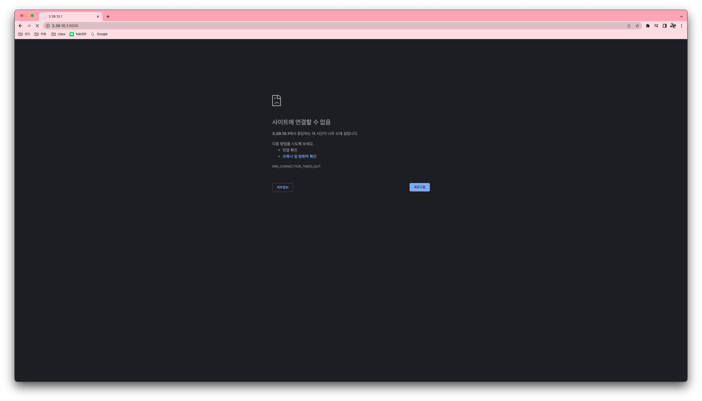
Task: Click the yellow minimize window button
Action: click(x=27, y=16)
